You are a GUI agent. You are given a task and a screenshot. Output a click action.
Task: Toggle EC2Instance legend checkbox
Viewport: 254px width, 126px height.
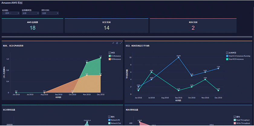click(x=110, y=56)
